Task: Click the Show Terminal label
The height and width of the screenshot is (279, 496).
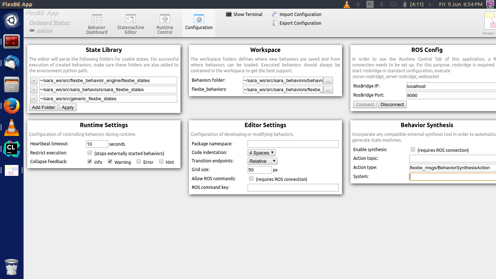Action: click(248, 14)
